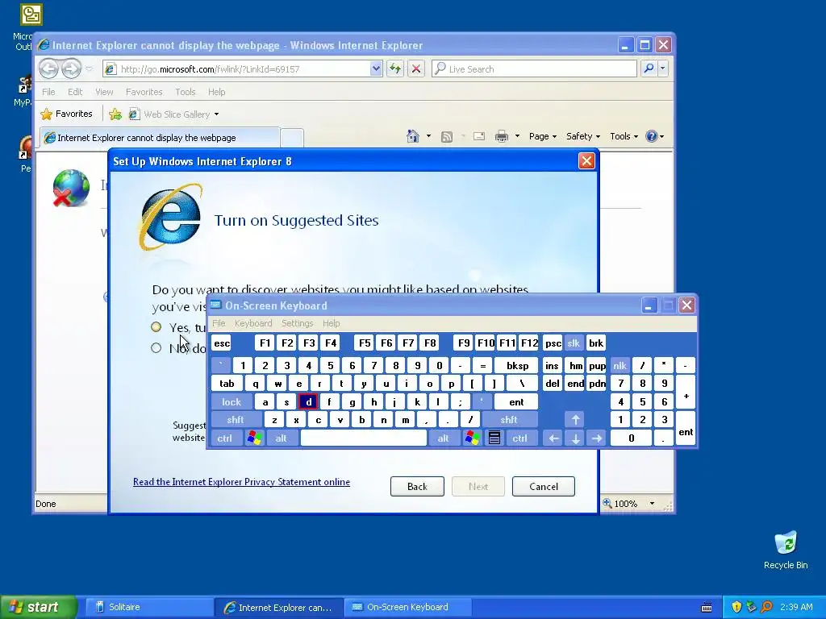Click the right arrow key on keyboard
The image size is (826, 619).
597,438
